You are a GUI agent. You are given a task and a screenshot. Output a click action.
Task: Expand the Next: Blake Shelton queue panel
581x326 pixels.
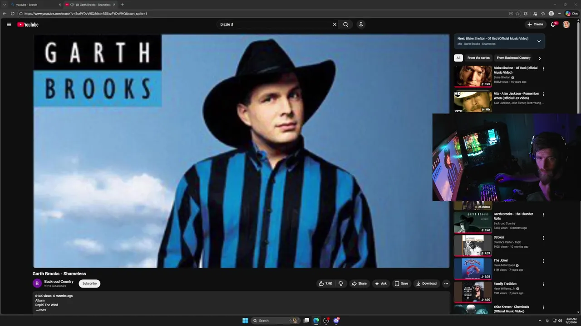[x=539, y=41]
